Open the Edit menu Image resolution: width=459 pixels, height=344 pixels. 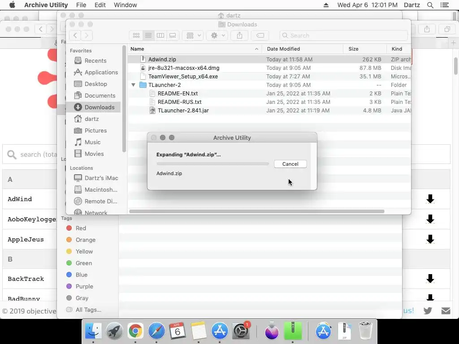pyautogui.click(x=100, y=5)
